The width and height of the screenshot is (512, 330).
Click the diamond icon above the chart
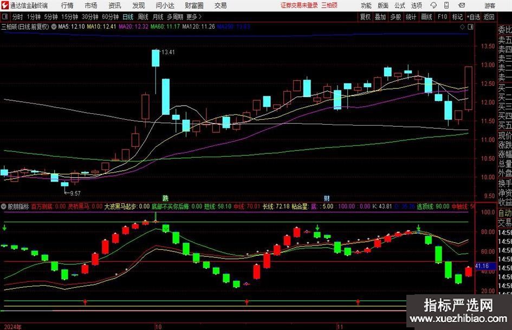click(462, 27)
